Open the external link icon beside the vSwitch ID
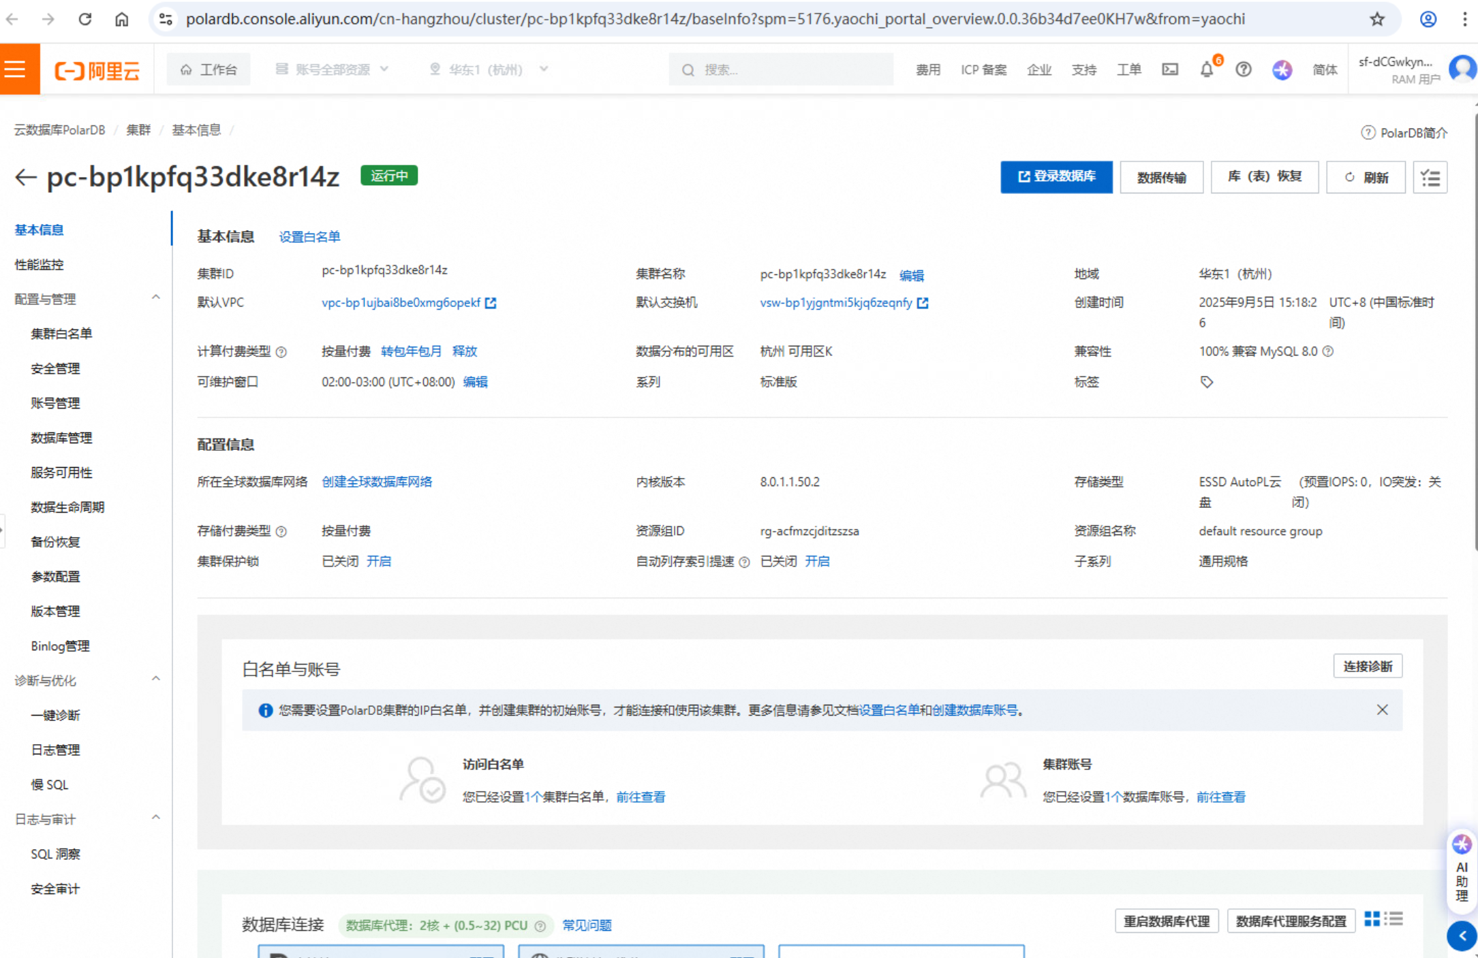 (923, 303)
